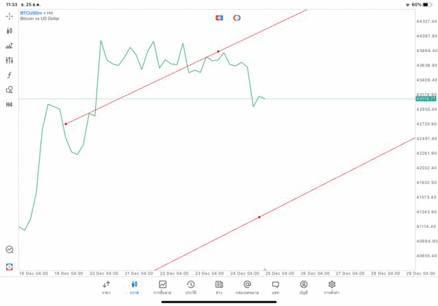Open the การซื้อขาย (Trade) tab
The width and height of the screenshot is (438, 306).
[x=163, y=287]
